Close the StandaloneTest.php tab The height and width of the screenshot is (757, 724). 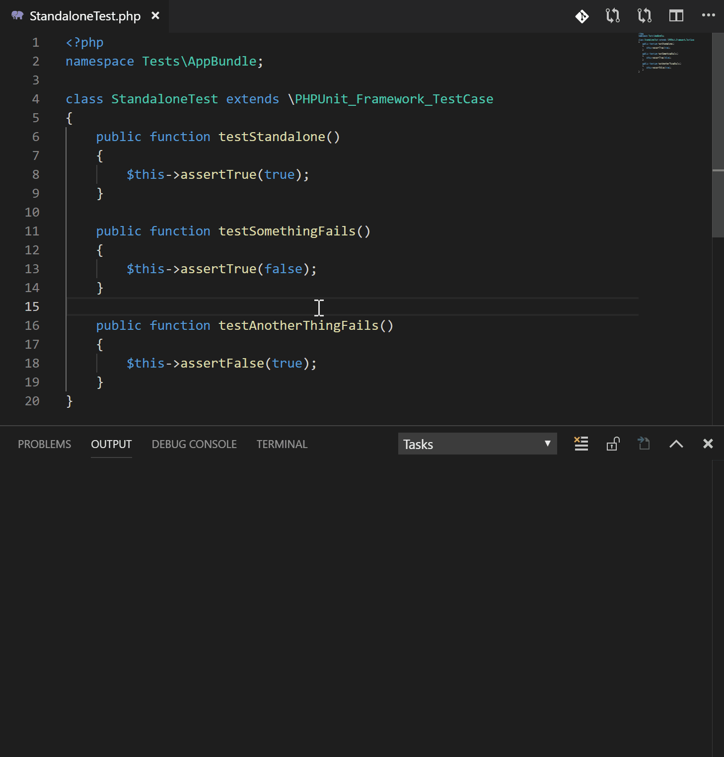[x=155, y=15]
